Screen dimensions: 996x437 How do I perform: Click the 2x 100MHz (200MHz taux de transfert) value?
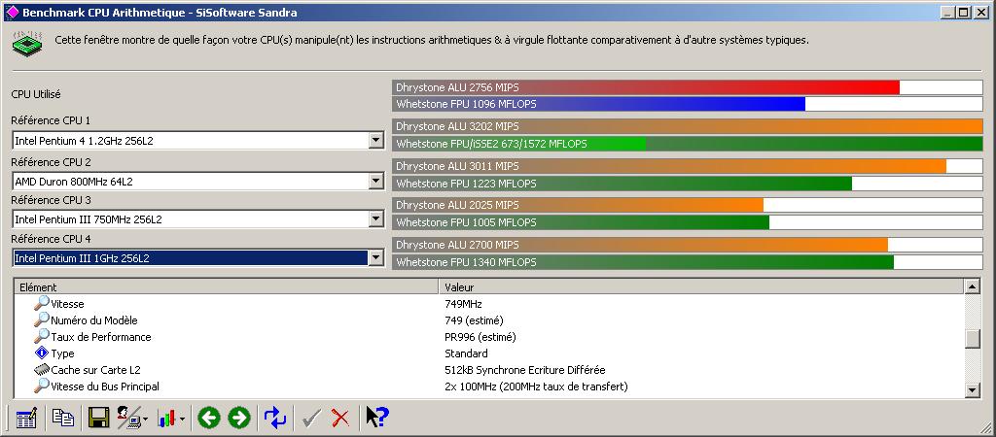pos(536,387)
